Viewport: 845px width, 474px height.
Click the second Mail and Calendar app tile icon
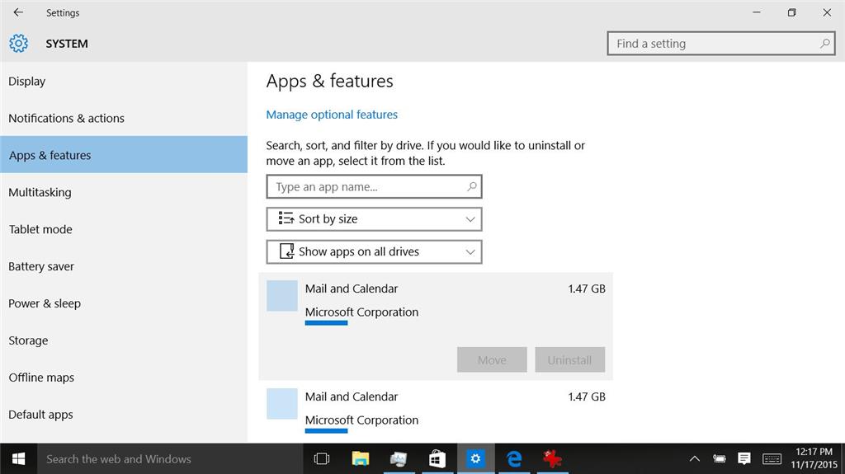[x=282, y=403]
